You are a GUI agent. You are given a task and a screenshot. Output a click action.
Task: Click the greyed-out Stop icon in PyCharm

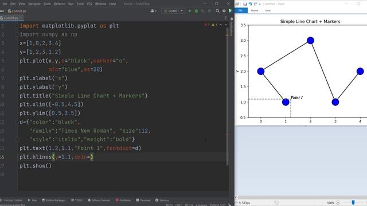point(209,11)
